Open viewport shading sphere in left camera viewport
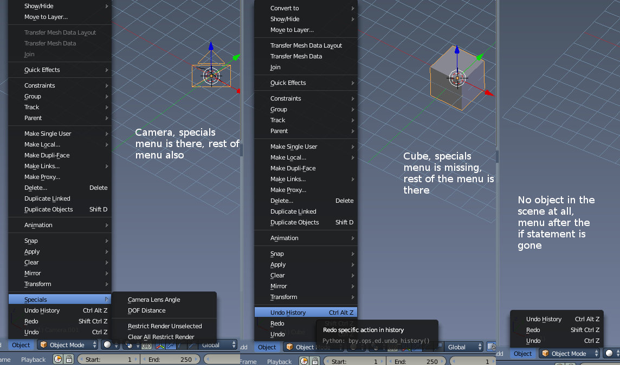The height and width of the screenshot is (365, 620). [107, 345]
